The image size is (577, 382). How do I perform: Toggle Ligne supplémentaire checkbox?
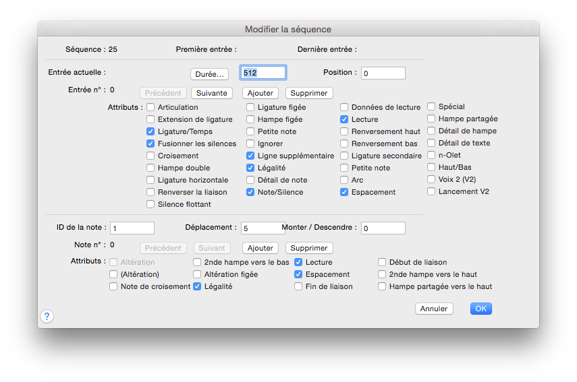[251, 156]
